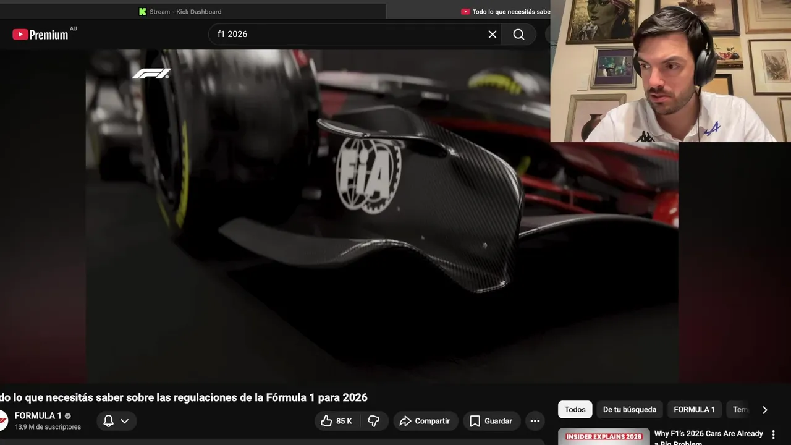Click the streamer webcam overlay

coord(670,71)
